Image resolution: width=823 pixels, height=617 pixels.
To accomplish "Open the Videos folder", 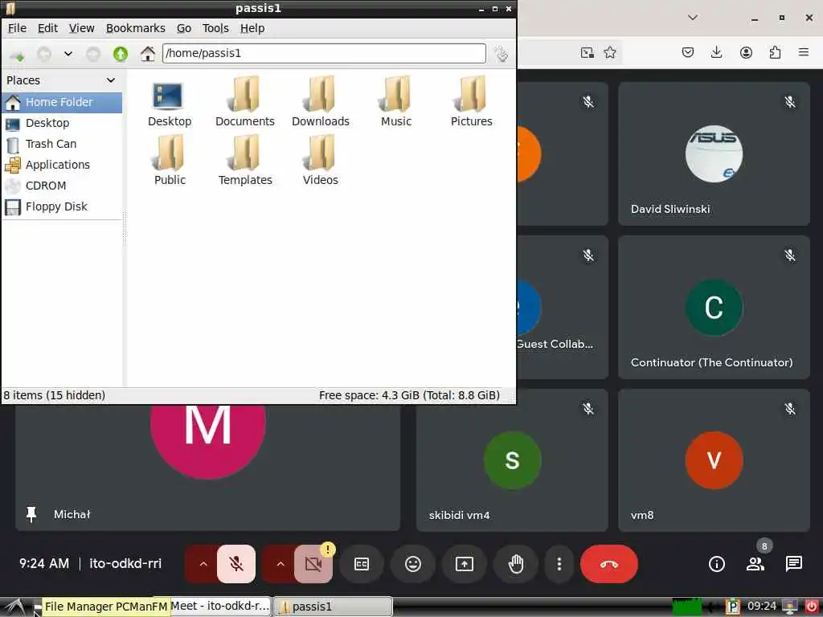I will 320,161.
